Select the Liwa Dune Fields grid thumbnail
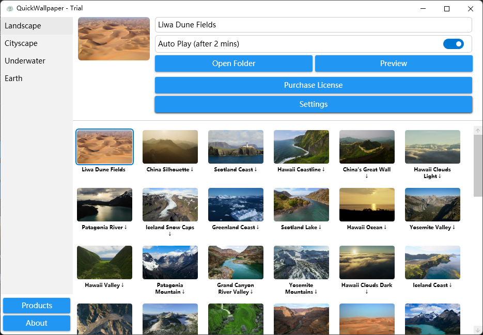 (104, 147)
